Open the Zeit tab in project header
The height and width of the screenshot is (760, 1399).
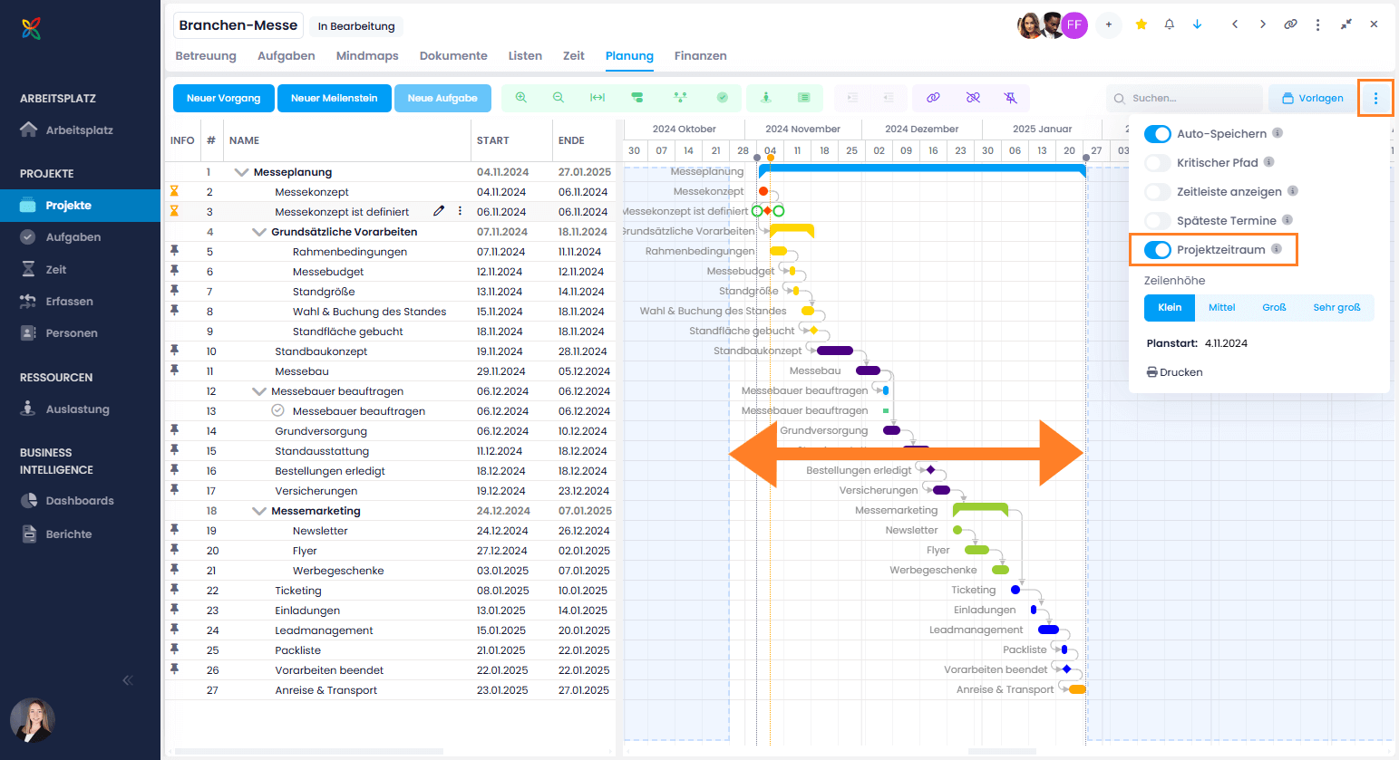click(574, 56)
